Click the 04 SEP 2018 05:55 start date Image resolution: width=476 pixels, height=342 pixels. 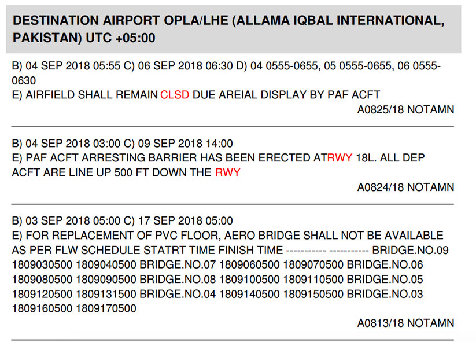coord(73,66)
